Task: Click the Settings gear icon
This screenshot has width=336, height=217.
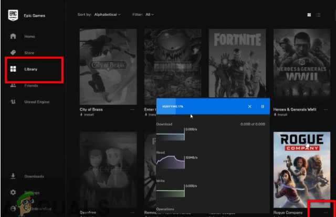Action: pos(13,192)
